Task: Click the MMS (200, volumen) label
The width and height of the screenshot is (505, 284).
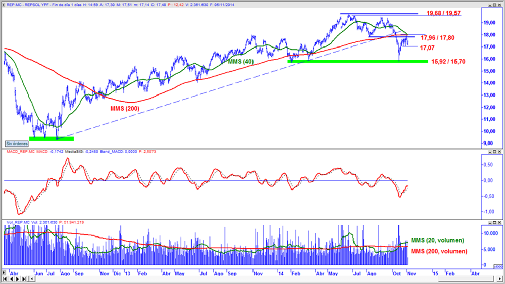Action: pos(439,251)
